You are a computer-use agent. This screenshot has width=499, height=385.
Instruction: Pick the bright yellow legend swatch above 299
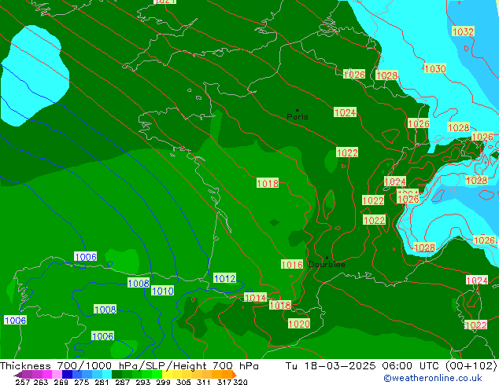click(x=167, y=374)
